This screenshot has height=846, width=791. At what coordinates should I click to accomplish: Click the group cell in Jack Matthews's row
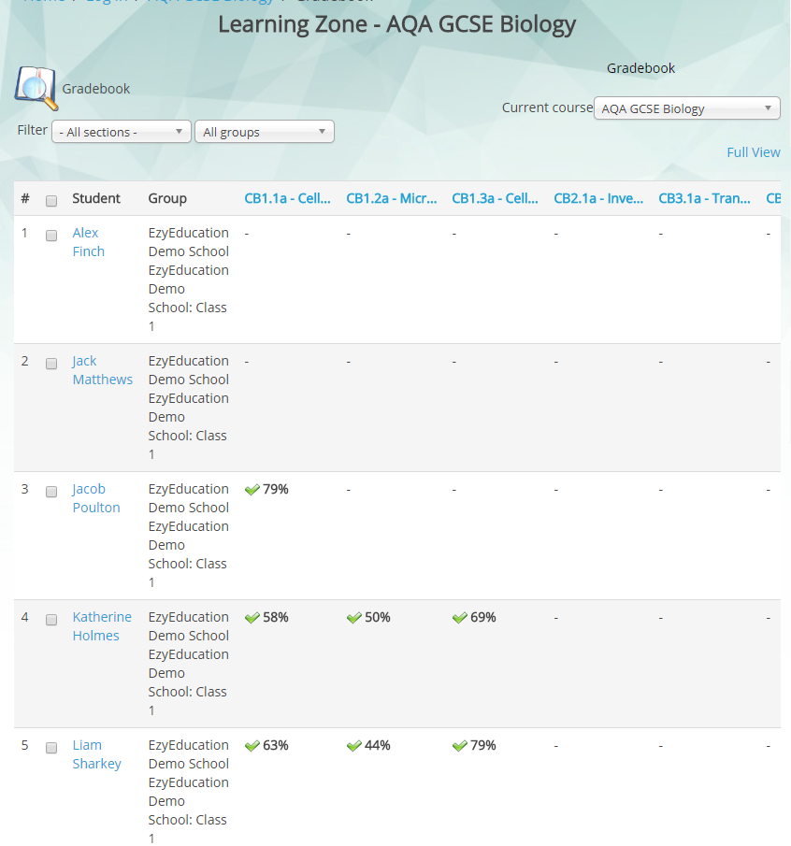coord(188,408)
